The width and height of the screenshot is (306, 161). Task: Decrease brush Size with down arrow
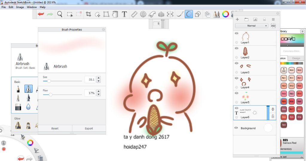[99, 81]
